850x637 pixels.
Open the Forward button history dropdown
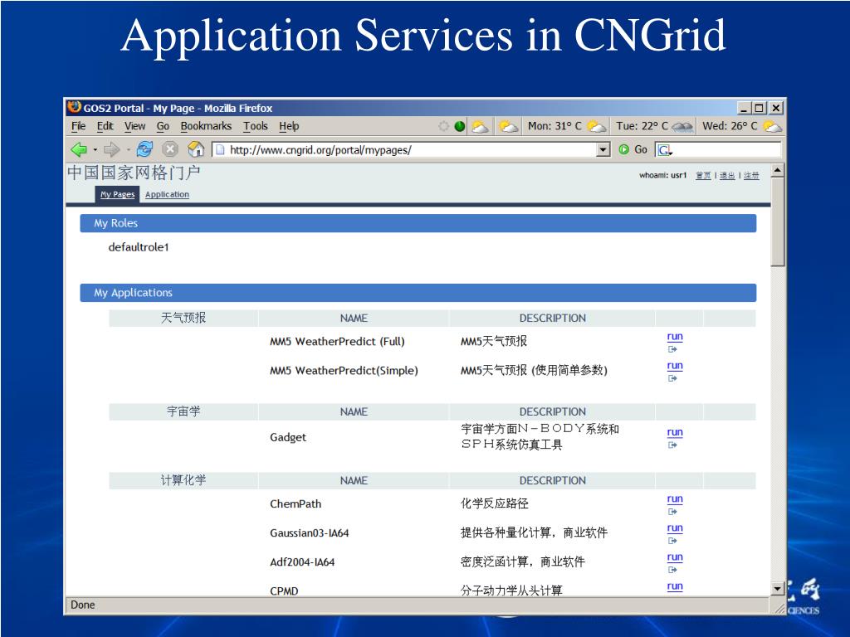coord(128,149)
